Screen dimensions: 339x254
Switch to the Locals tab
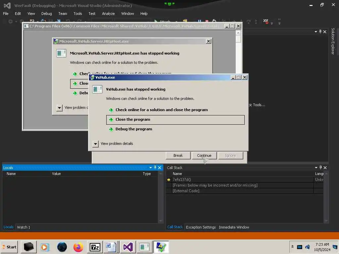[x=8, y=227]
